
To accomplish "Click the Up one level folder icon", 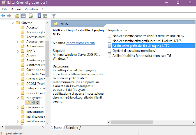I will (x=17, y=16).
